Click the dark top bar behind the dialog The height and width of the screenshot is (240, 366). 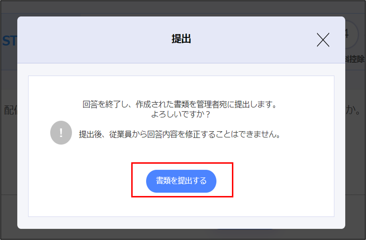click(x=183, y=7)
